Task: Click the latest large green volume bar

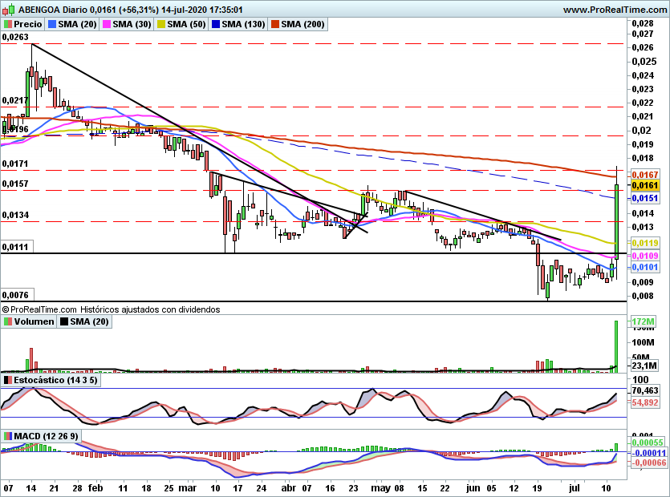Action: point(616,346)
